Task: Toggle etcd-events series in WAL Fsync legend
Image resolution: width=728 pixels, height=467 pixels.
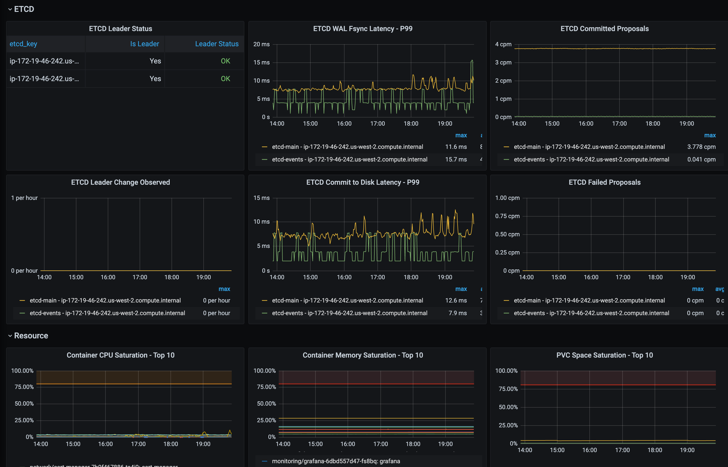Action: [x=350, y=159]
